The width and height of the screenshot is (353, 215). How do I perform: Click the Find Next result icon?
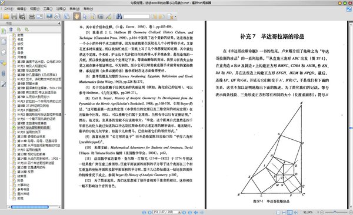point(161,16)
